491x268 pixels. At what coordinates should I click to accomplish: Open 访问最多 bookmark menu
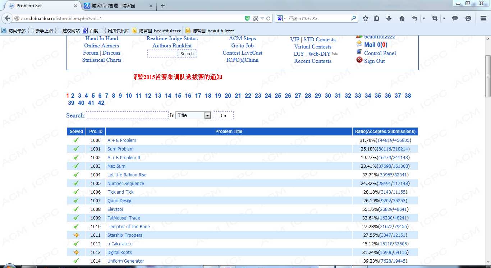(14, 31)
